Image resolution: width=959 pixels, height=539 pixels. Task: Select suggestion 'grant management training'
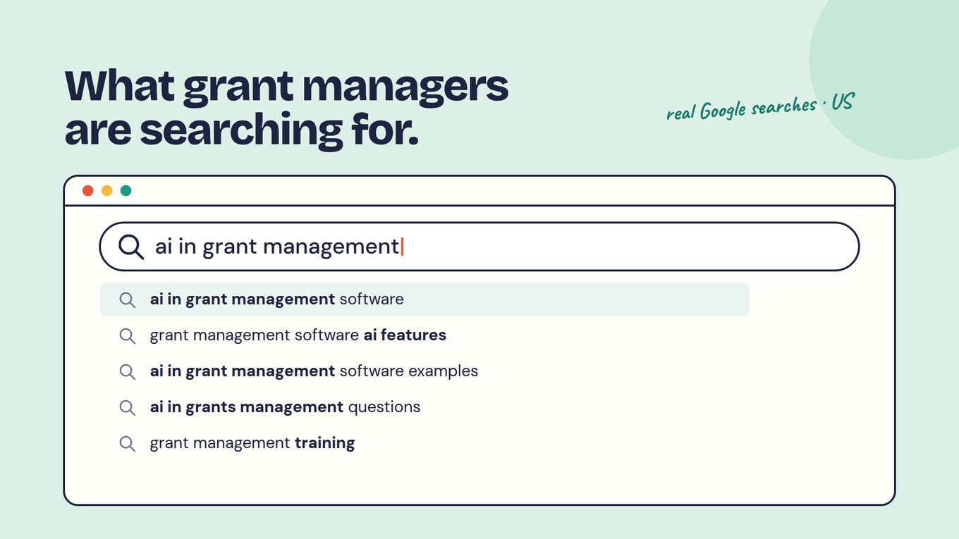252,443
